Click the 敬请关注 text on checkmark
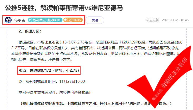The width and height of the screenshot is (193, 110). 157,95
